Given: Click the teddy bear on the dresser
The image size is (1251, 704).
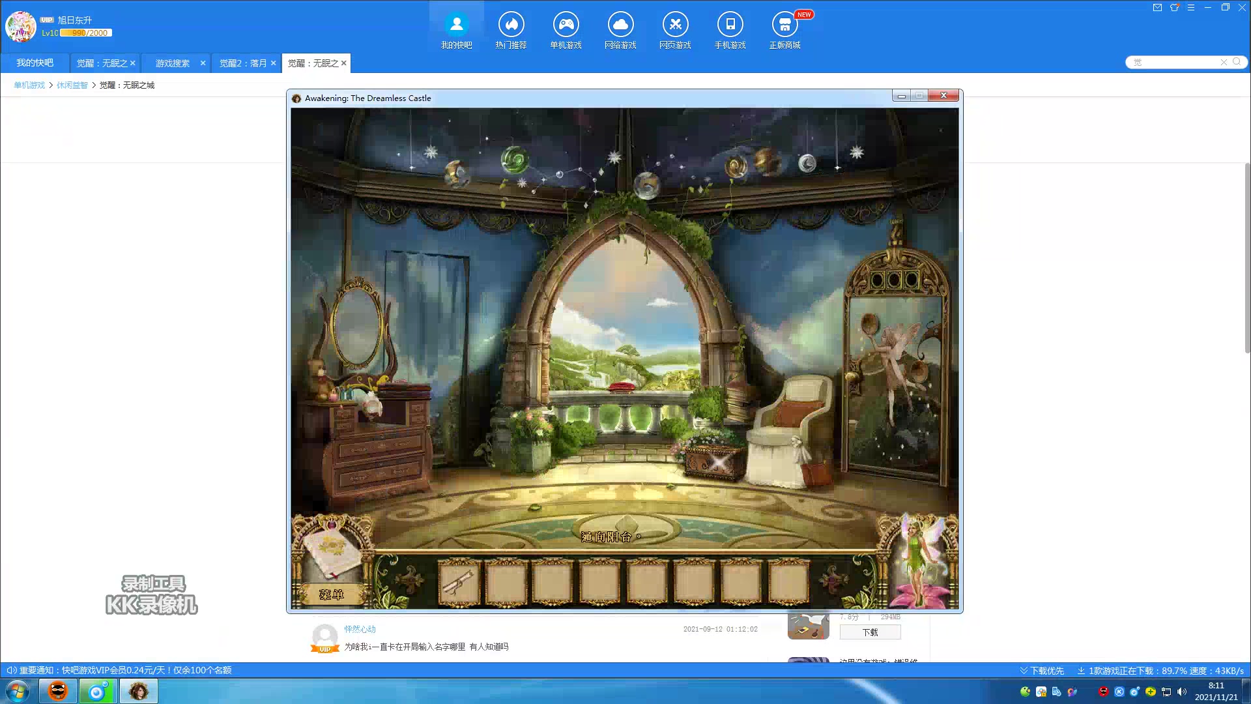Looking at the screenshot, I should click(x=319, y=379).
